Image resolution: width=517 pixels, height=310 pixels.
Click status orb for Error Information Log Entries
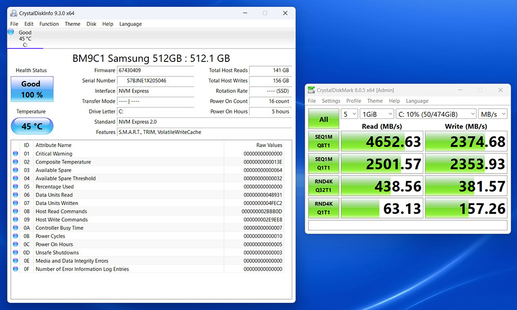16,269
